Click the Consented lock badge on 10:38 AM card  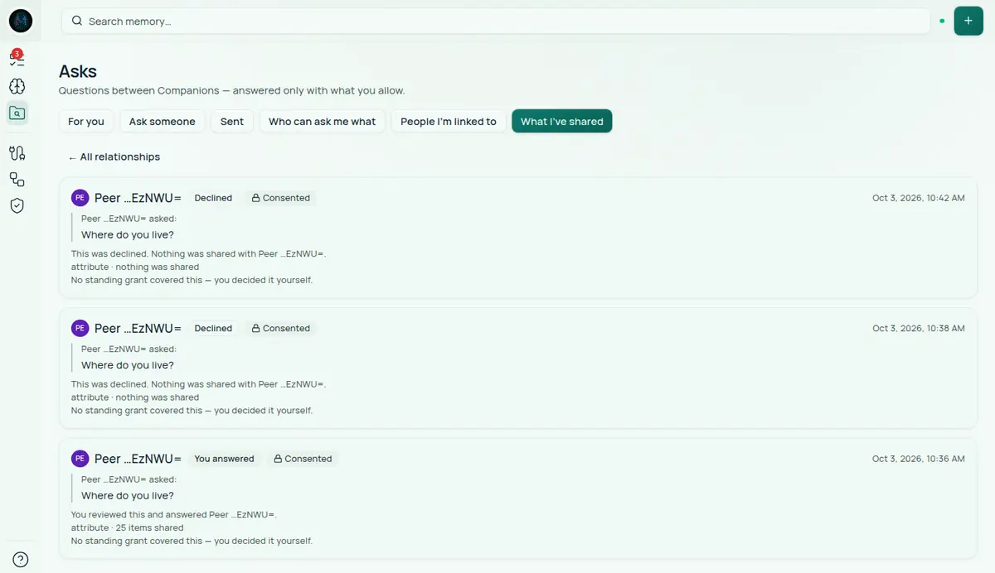[280, 328]
